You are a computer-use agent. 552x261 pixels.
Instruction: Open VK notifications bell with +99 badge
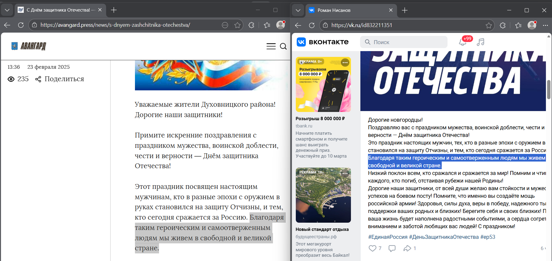463,42
